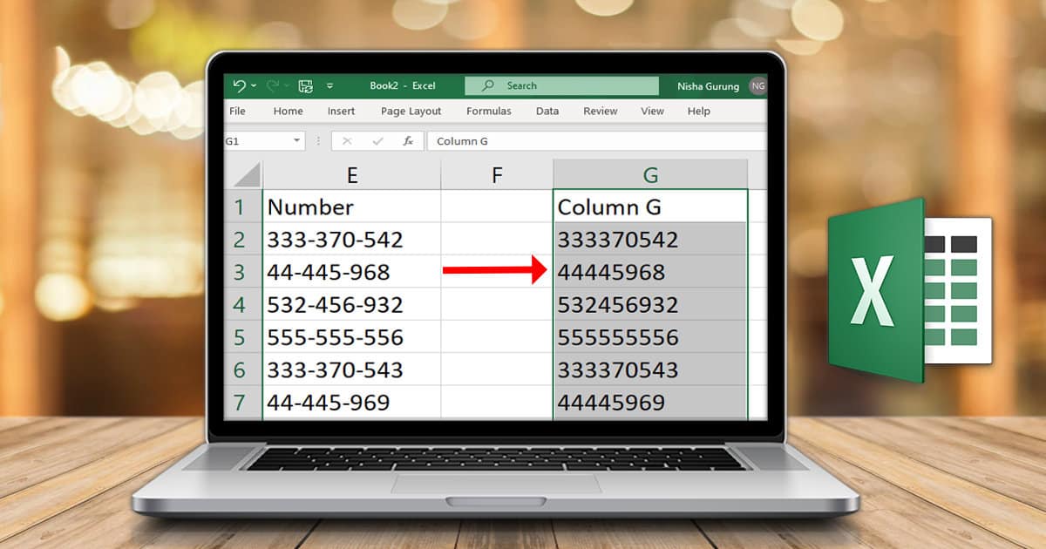Click the Redo icon
The image size is (1046, 549).
(x=272, y=85)
